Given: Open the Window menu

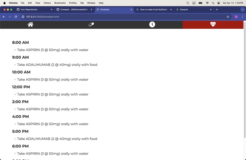Looking at the screenshot, I should pos(91,3).
